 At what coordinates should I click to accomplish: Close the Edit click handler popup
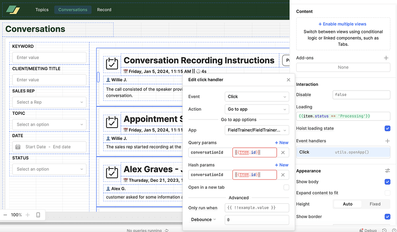tap(288, 80)
